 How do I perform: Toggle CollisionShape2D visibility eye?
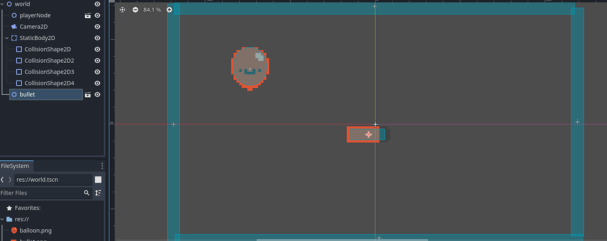coord(98,50)
